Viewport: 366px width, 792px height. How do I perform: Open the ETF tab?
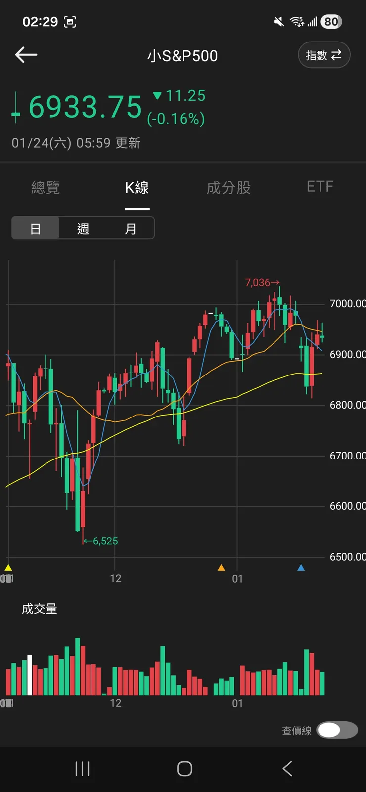320,187
